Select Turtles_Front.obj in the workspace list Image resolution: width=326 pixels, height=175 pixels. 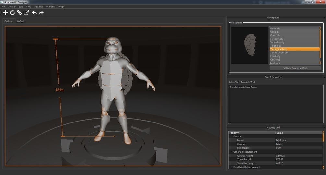(x=294, y=53)
